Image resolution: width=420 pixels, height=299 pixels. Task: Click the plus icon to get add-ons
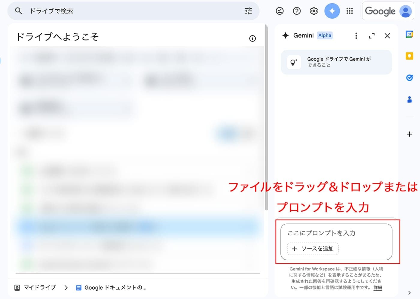(409, 134)
